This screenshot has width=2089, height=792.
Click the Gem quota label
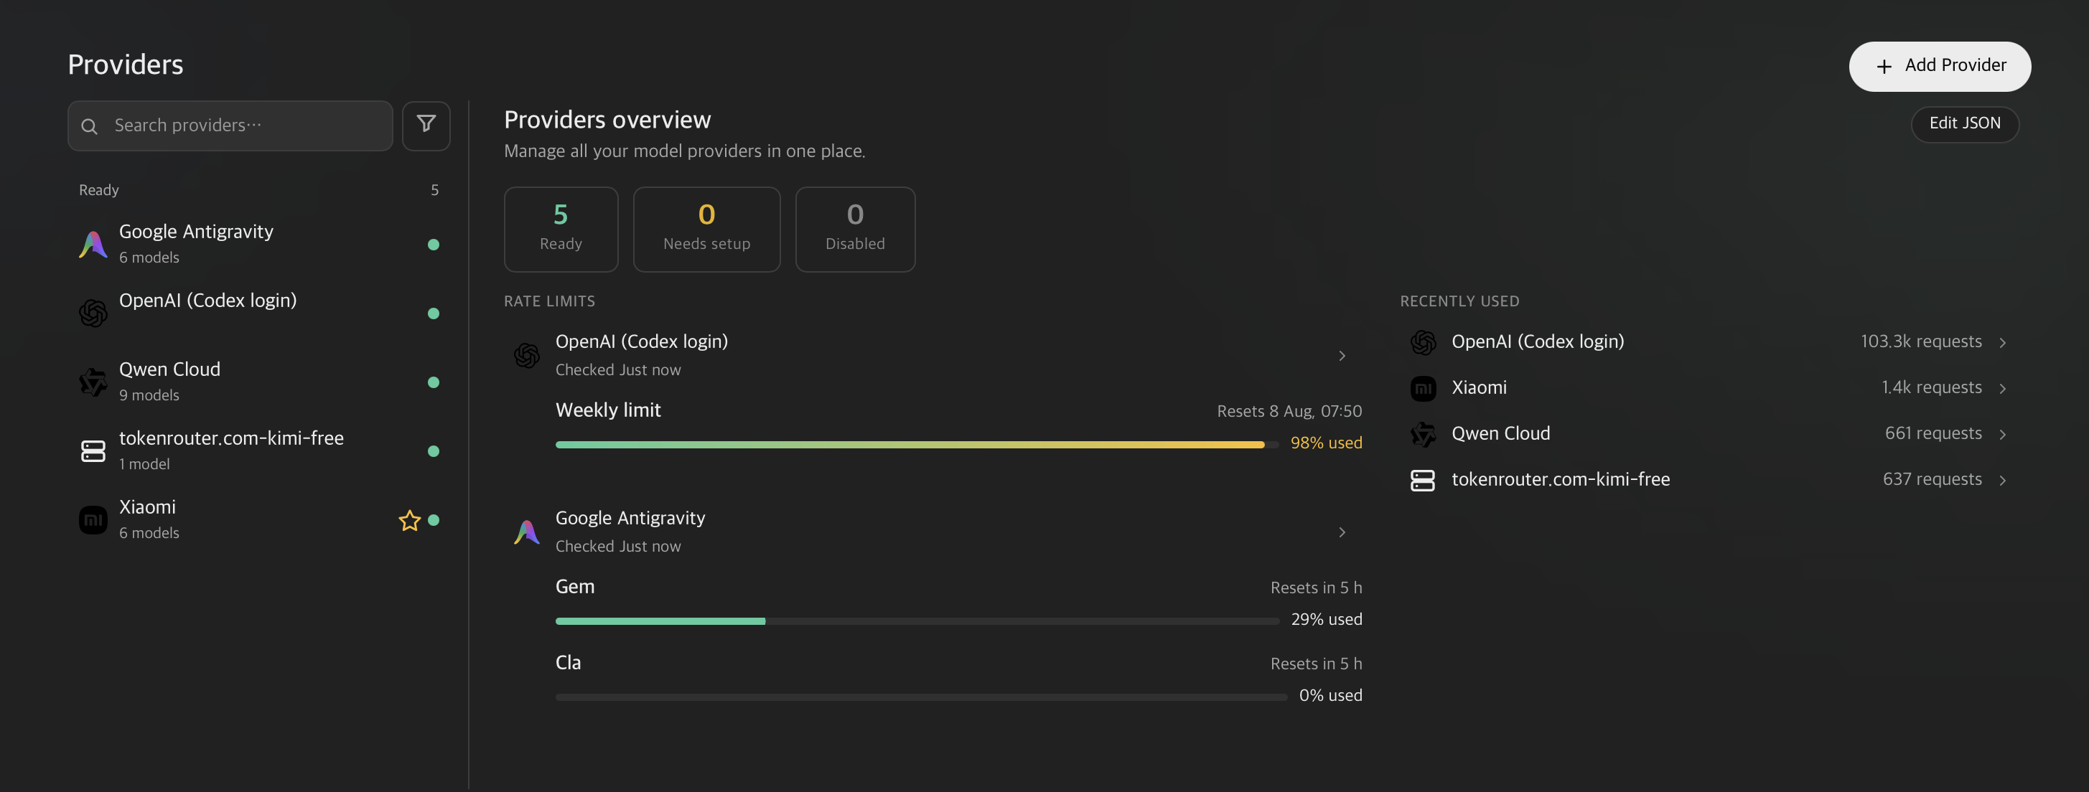(x=575, y=587)
